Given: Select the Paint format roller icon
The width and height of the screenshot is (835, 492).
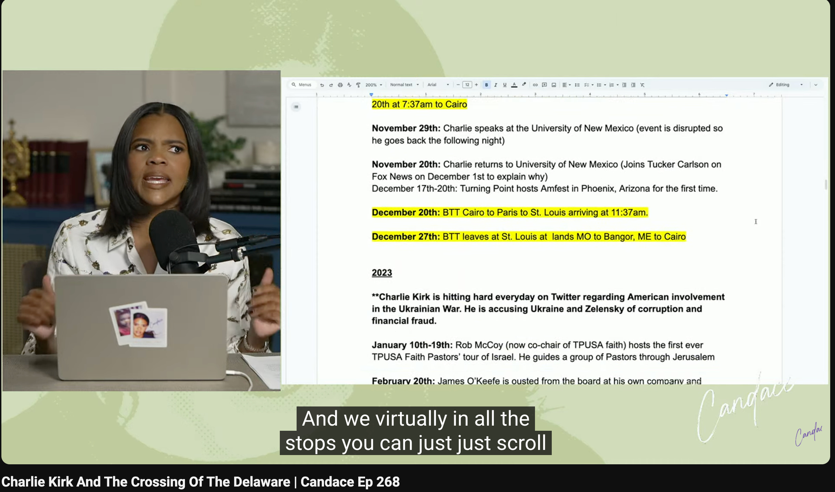Looking at the screenshot, I should click(x=358, y=85).
